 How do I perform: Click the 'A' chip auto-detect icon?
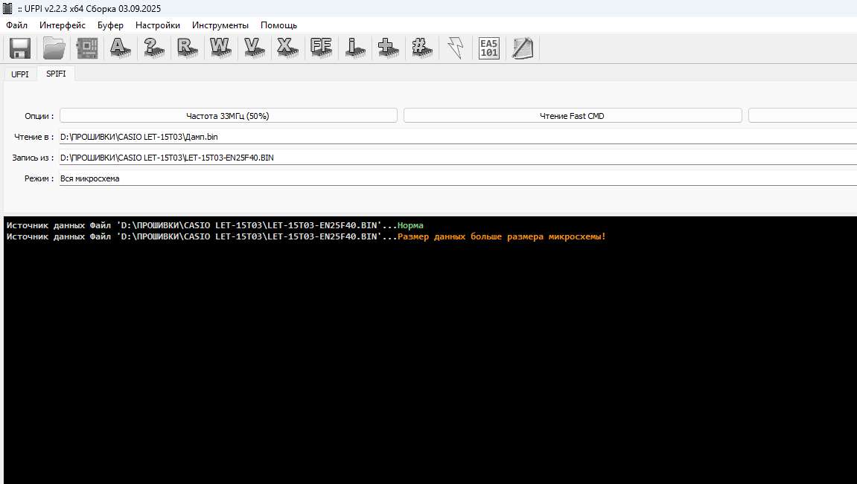[x=120, y=48]
